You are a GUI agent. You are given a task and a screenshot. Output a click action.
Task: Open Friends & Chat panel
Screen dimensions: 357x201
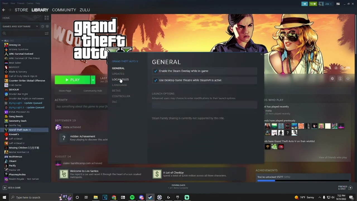point(345,188)
